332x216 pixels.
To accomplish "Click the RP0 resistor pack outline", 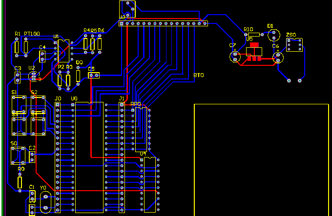I will (141, 130).
